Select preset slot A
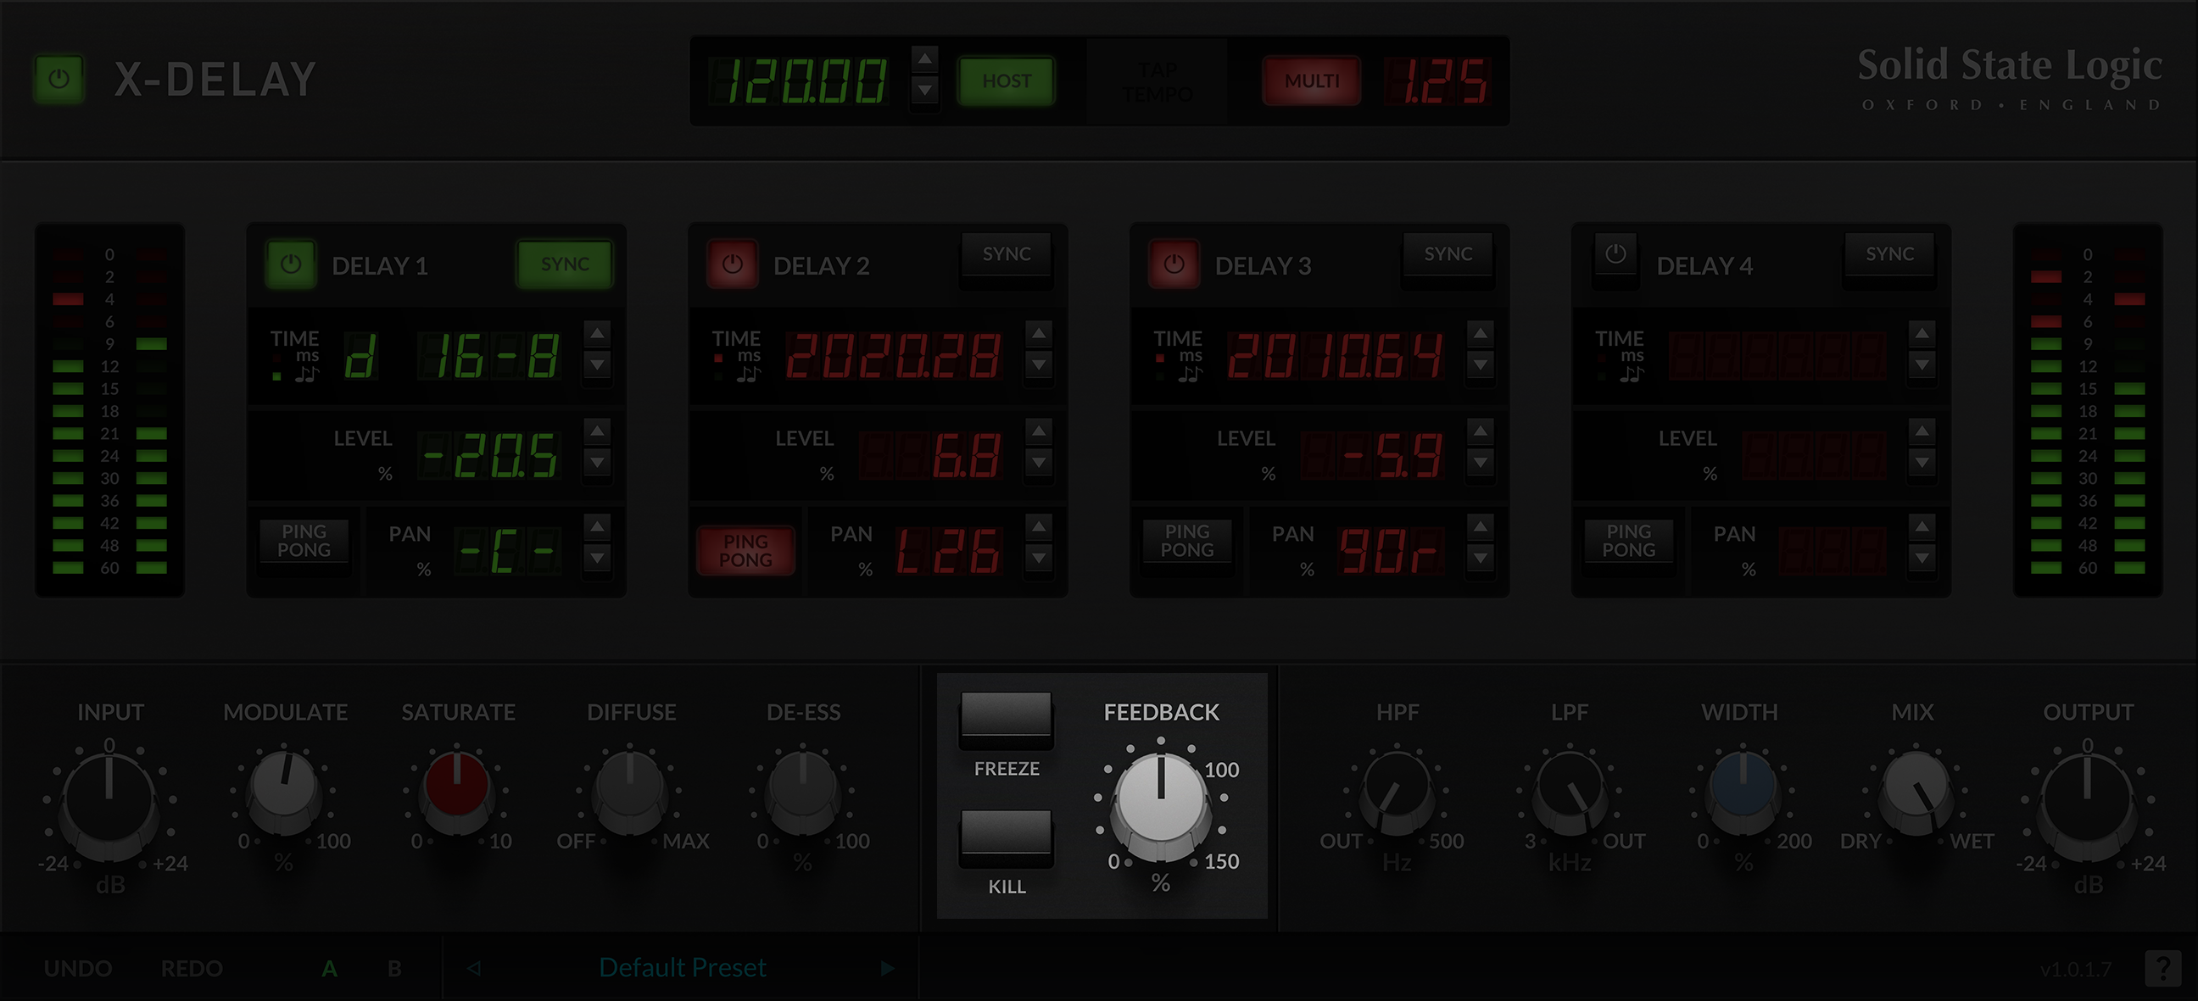Viewport: 2198px width, 1001px height. 329,967
